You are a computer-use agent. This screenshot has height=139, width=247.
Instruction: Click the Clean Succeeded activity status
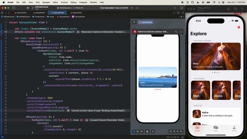(x=114, y=8)
